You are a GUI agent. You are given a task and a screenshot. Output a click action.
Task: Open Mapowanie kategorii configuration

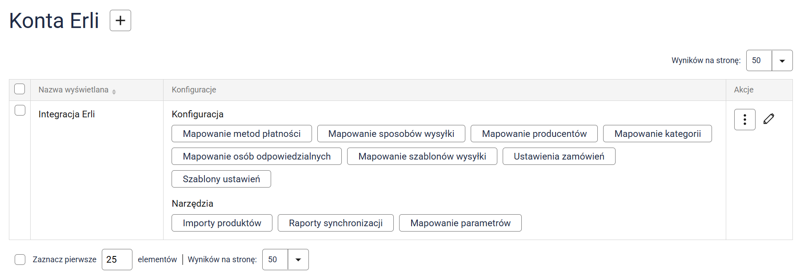tap(657, 134)
